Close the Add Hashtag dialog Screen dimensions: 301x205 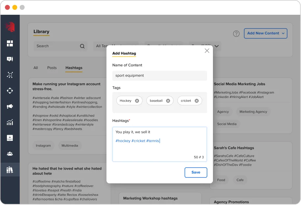207,51
